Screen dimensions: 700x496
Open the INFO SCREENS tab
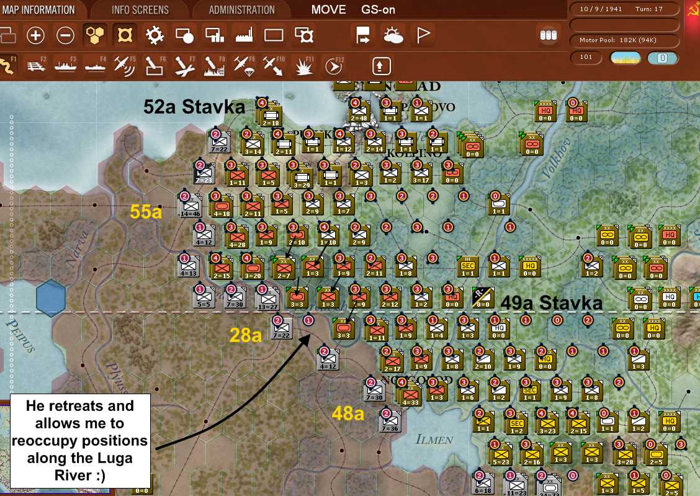[140, 9]
